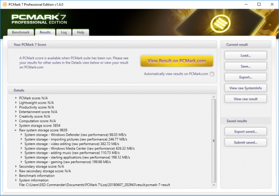The width and height of the screenshot is (279, 196).
Task: Expand video editing raw performance row
Action: [x=21, y=144]
